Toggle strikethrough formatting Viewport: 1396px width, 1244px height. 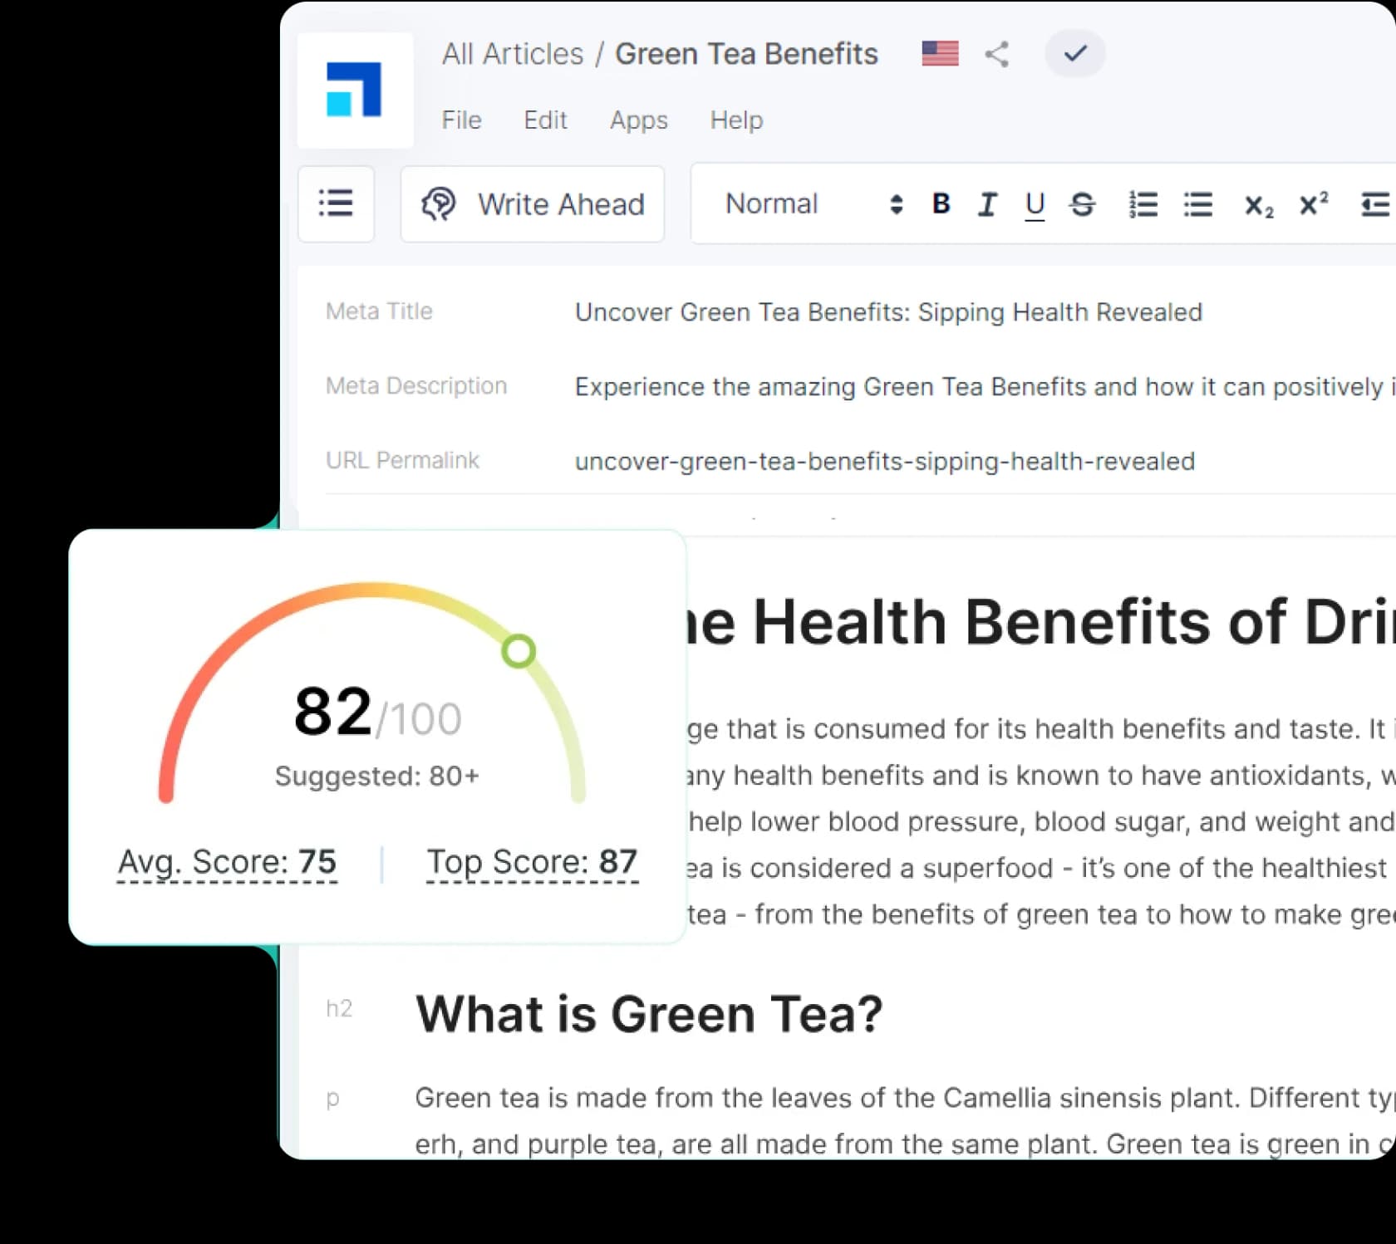[1082, 204]
